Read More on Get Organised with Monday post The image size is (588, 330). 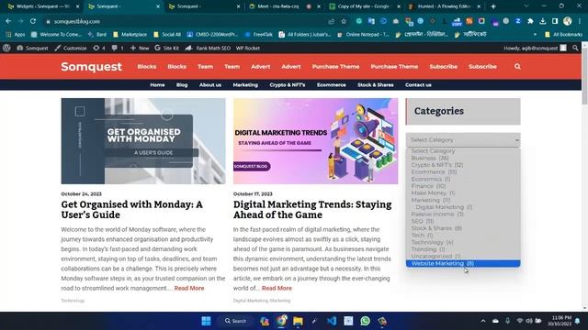(189, 288)
